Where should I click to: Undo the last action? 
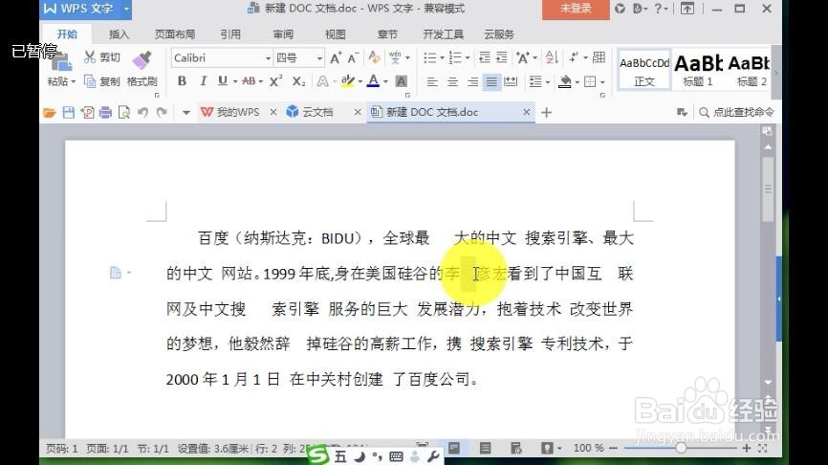(142, 113)
